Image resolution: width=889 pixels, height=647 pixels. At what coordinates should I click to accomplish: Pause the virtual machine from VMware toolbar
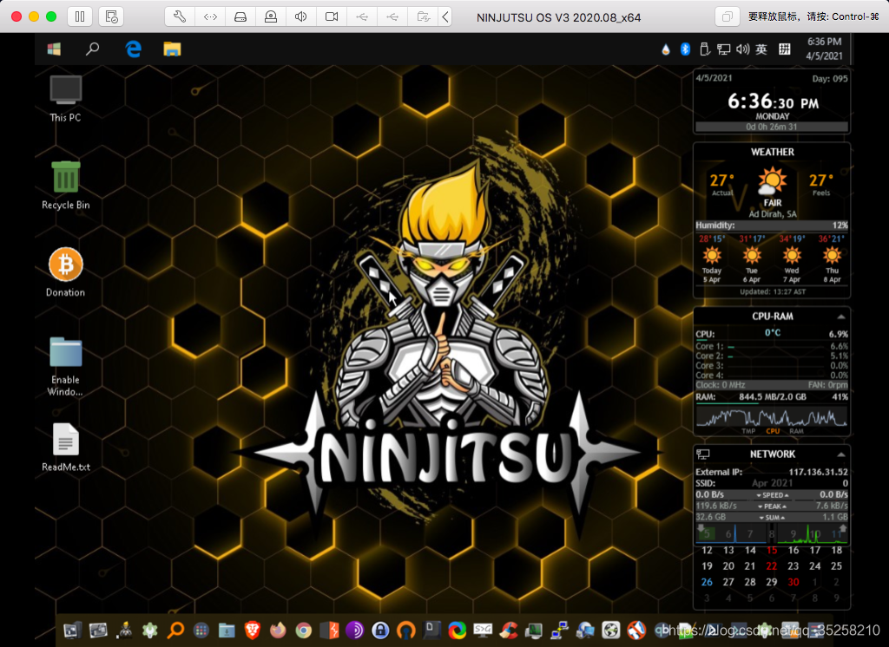pyautogui.click(x=80, y=16)
